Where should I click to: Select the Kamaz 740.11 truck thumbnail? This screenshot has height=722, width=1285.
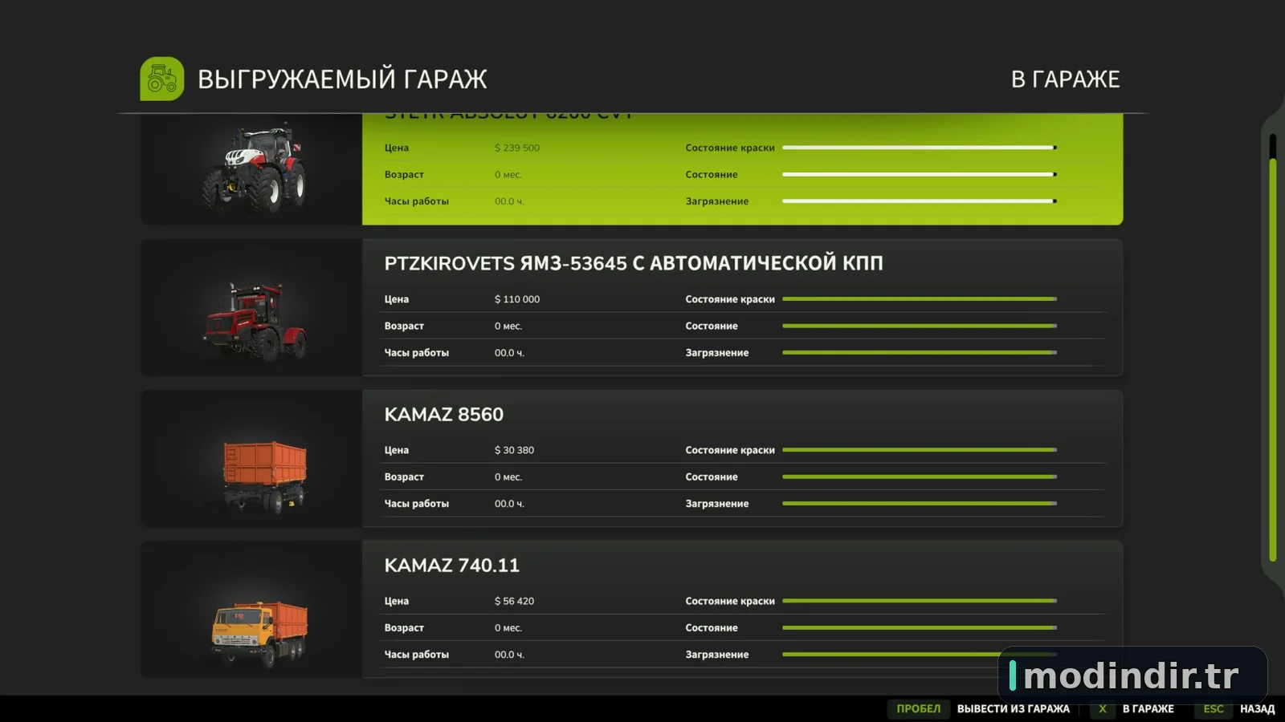pos(251,610)
